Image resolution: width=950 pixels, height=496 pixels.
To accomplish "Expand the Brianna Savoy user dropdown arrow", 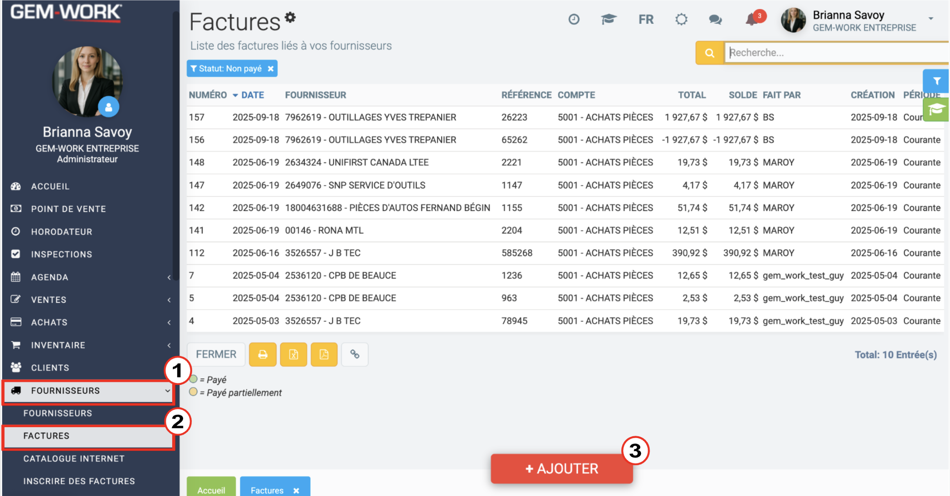I will pos(931,18).
